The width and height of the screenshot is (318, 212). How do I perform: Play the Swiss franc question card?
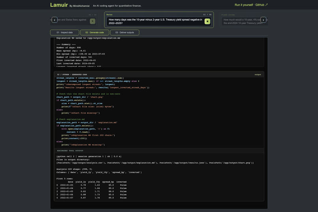93,21
